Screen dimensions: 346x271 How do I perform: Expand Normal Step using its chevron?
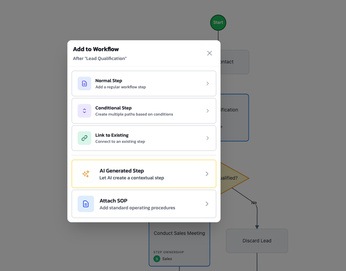tap(207, 83)
